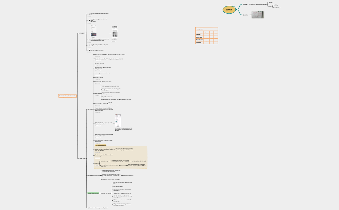Click the Overview branch node

[x=246, y=15]
